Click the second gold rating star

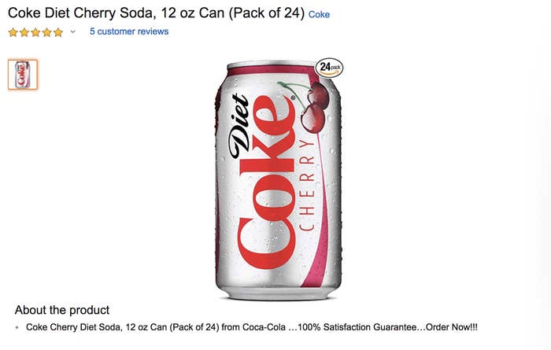(x=24, y=32)
